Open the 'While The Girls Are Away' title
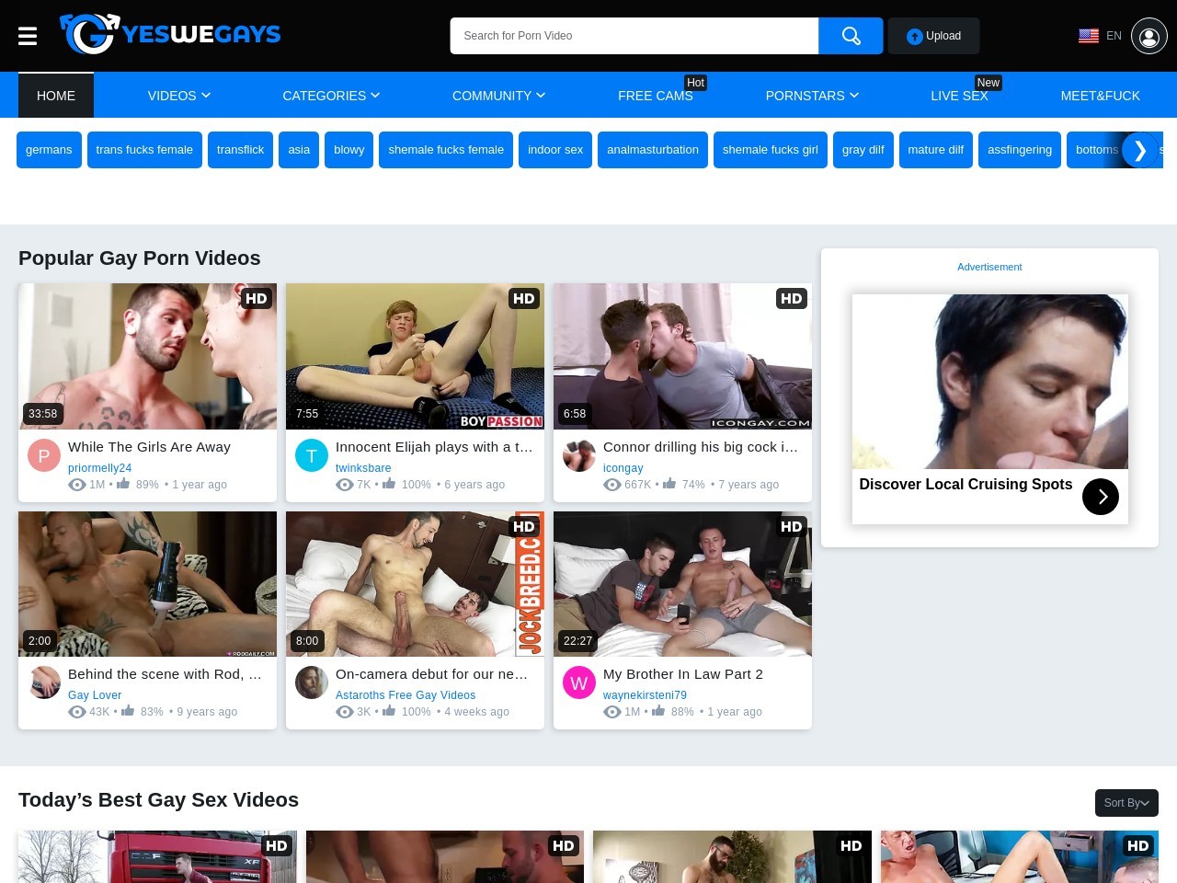Viewport: 1177px width, 883px height. (x=149, y=447)
